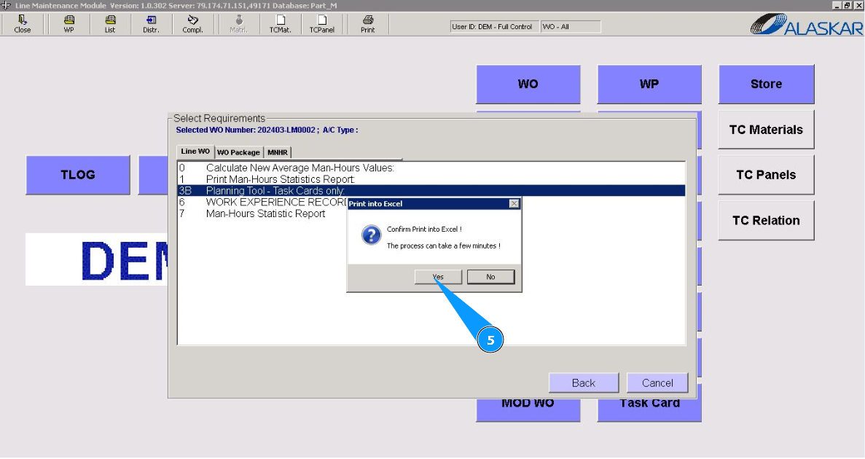The height and width of the screenshot is (459, 865).
Task: Open the TC Panels button
Action: pos(766,175)
